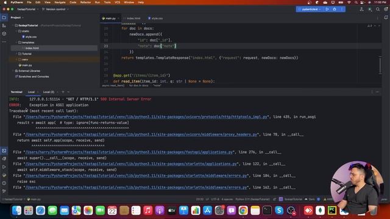Click the Search Everywhere magnifier in PyCharm toolbar
The width and height of the screenshot is (390, 219).
[378, 9]
